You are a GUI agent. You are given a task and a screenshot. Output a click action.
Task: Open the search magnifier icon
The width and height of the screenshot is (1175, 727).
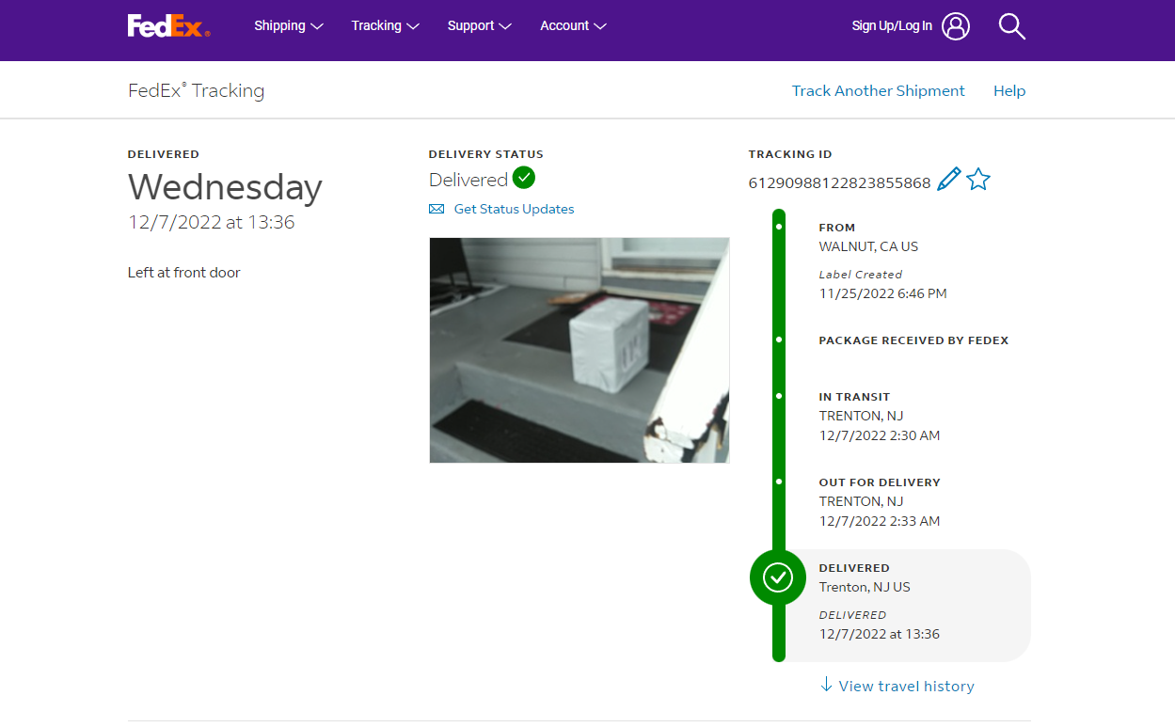(1011, 26)
